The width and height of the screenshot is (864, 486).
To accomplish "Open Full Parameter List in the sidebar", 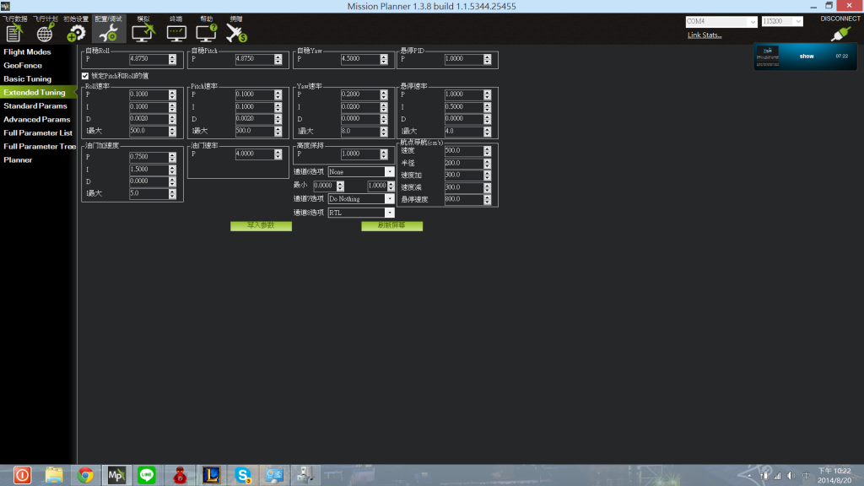I will pos(38,132).
